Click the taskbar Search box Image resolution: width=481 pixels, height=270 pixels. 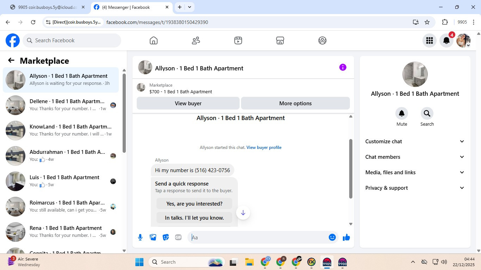click(x=187, y=262)
